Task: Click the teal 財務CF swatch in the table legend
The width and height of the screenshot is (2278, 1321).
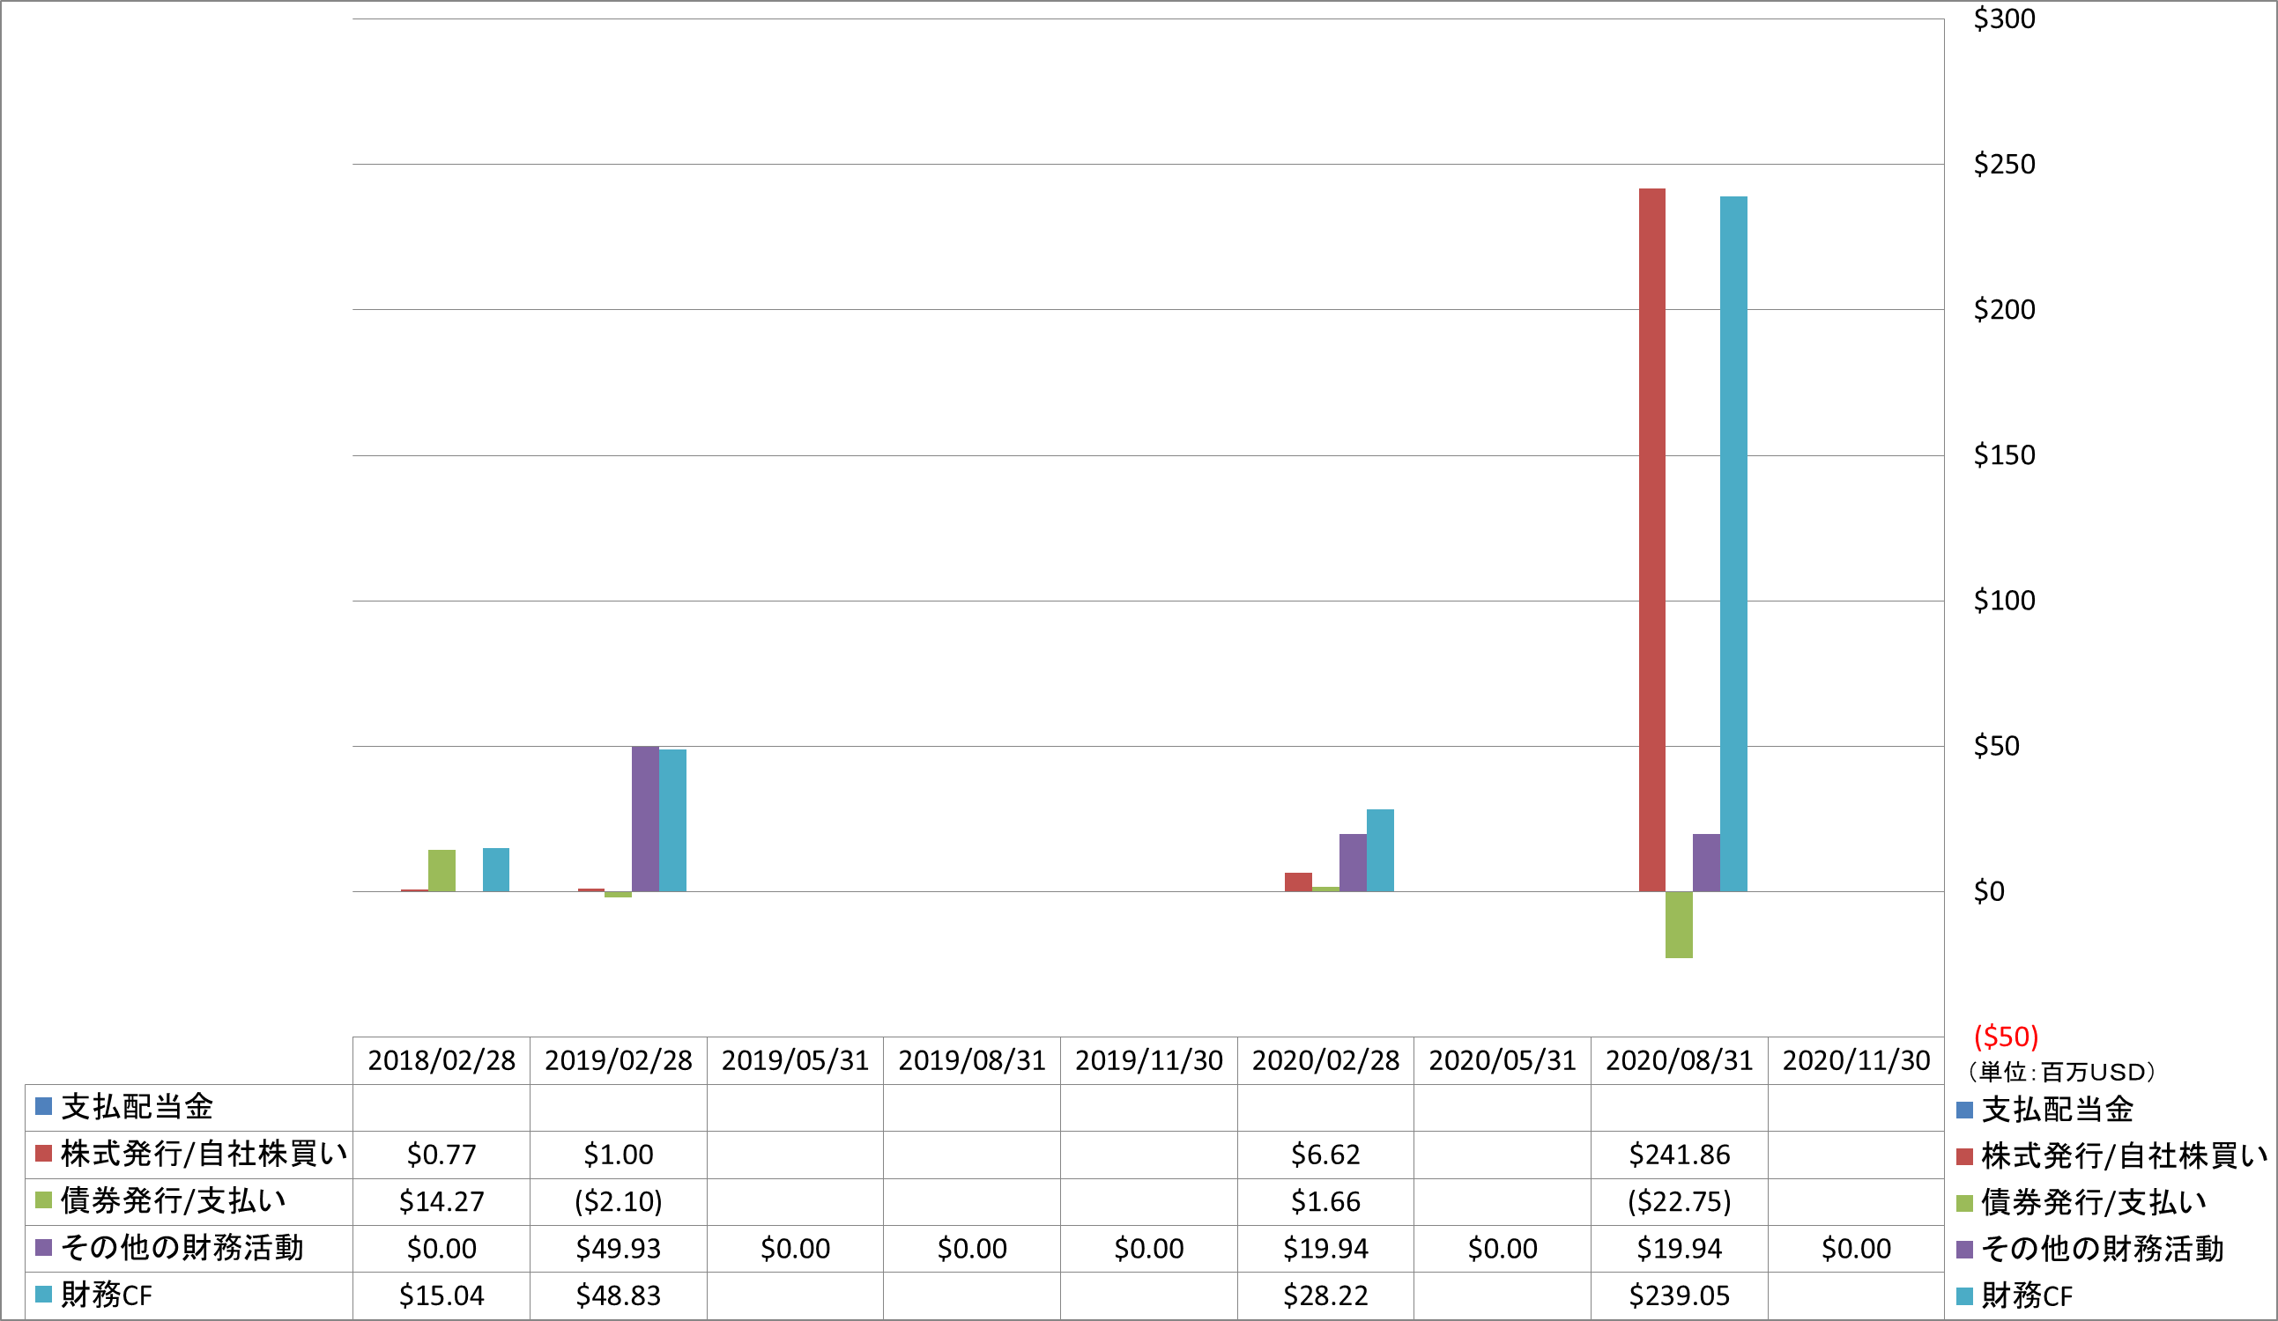Action: [43, 1295]
